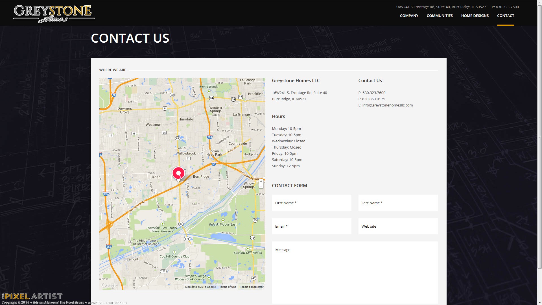Image resolution: width=542 pixels, height=305 pixels.
Task: Focus the First Name field
Action: (312, 203)
